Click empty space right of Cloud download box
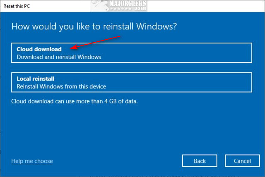The image size is (265, 177). click(x=258, y=53)
